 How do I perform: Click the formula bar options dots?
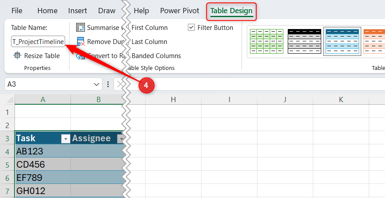point(108,84)
